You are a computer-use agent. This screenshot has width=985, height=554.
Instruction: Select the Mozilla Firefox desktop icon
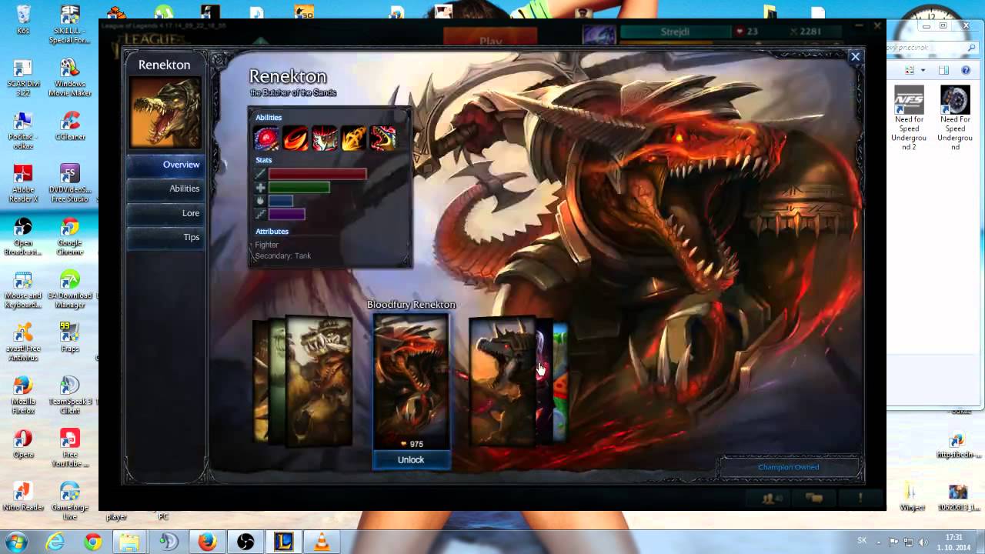tap(23, 395)
